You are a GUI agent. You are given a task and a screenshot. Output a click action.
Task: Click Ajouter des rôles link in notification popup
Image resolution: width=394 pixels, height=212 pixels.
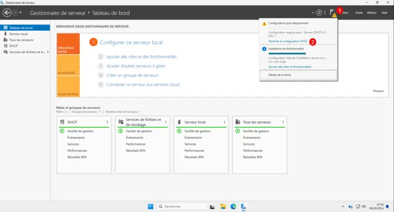click(x=290, y=67)
